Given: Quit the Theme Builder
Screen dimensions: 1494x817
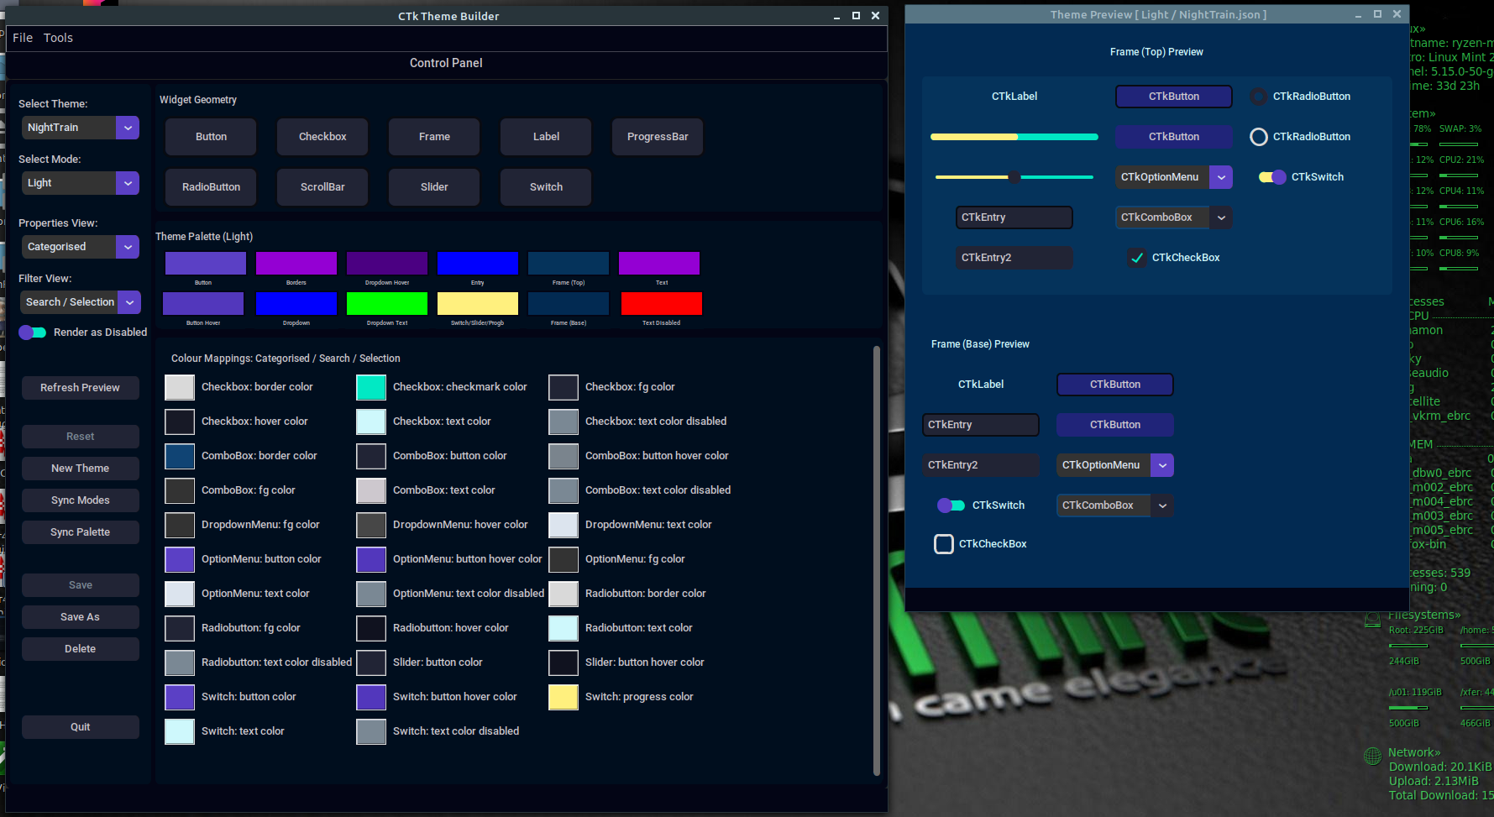Looking at the screenshot, I should tap(80, 726).
